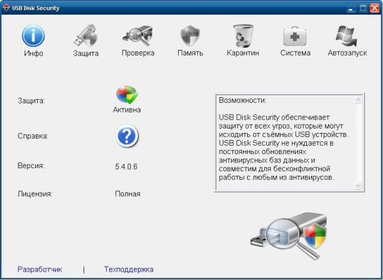Click the Активна status text
Screen dimensions: 383x280
click(x=127, y=110)
